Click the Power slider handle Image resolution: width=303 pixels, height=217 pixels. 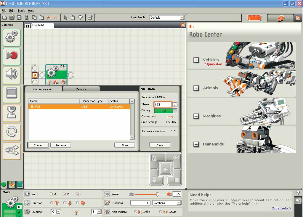(x=158, y=194)
